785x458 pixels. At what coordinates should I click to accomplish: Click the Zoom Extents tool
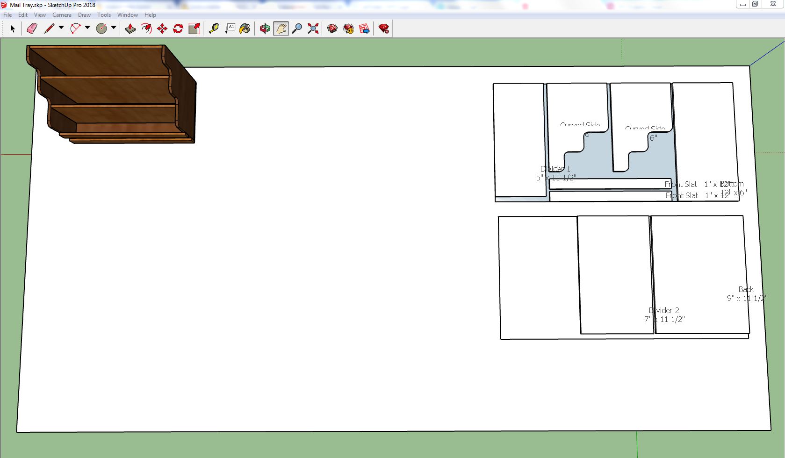pos(313,29)
